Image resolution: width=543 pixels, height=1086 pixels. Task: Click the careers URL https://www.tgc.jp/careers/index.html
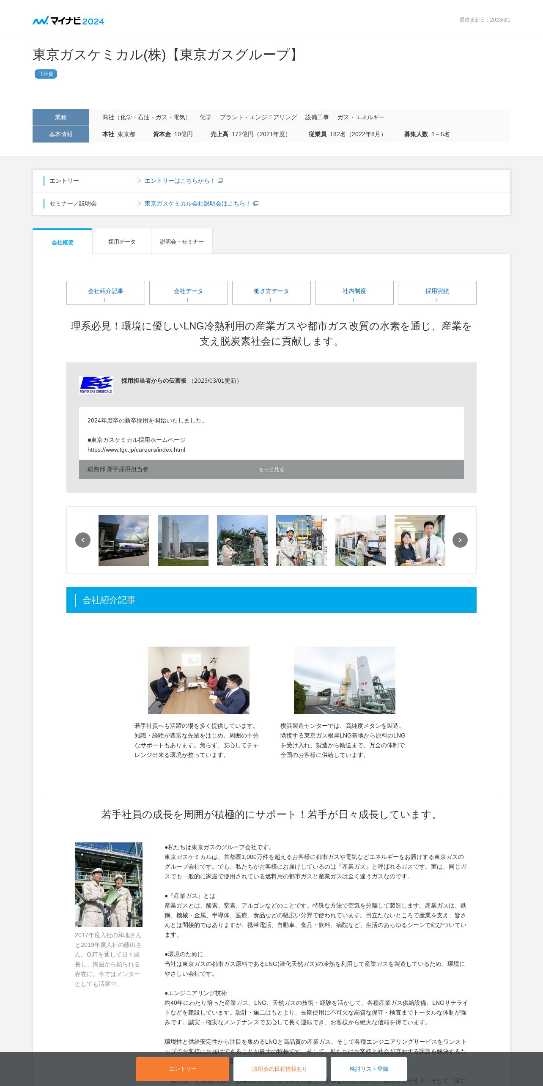pyautogui.click(x=136, y=450)
